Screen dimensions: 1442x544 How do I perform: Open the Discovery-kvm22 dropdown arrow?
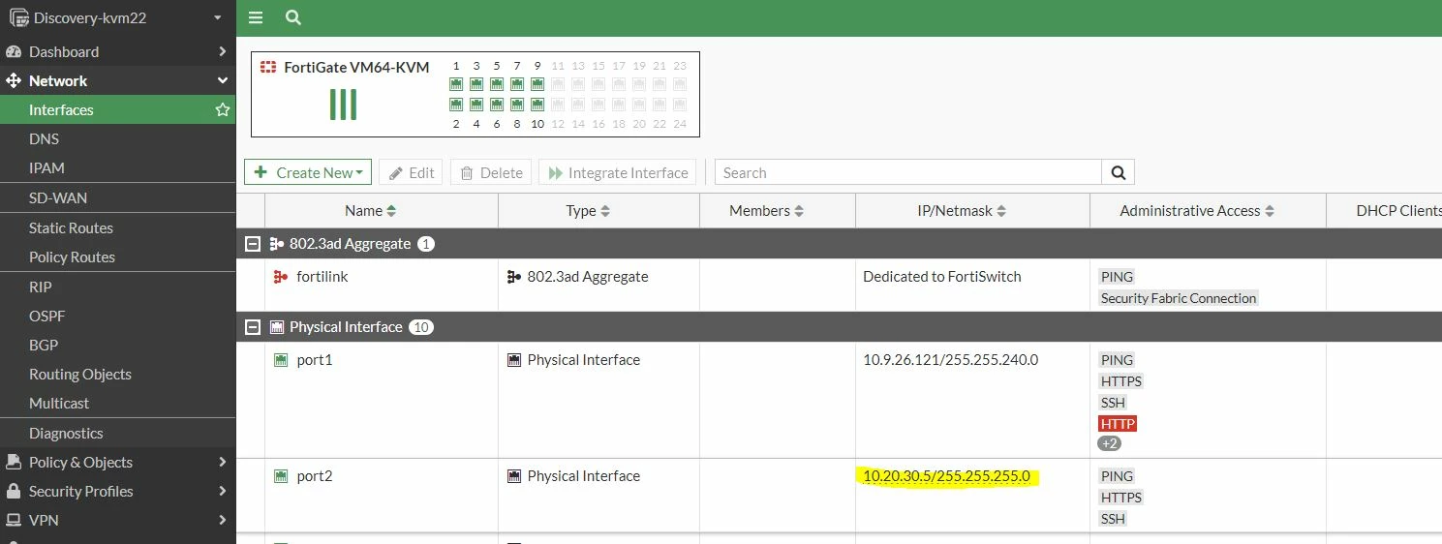pos(218,18)
